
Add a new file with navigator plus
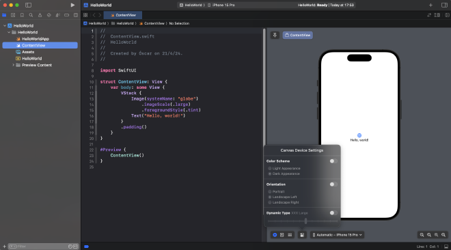click(4, 247)
